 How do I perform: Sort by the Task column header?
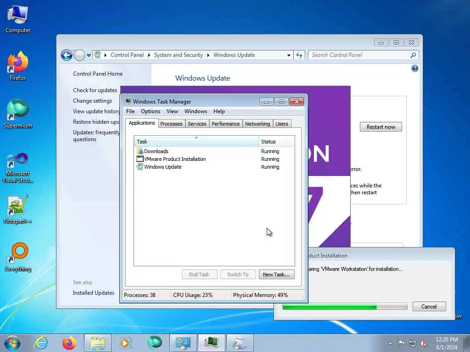click(196, 141)
